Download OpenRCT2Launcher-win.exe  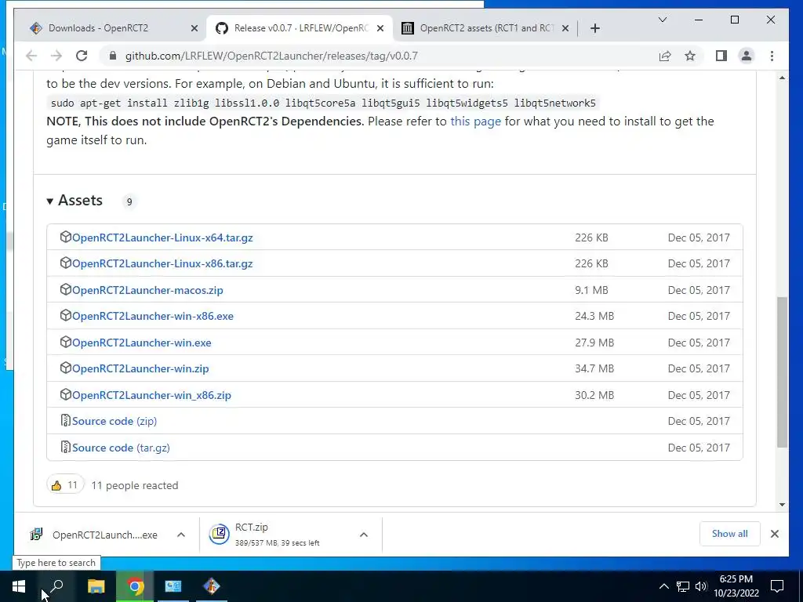coord(141,343)
